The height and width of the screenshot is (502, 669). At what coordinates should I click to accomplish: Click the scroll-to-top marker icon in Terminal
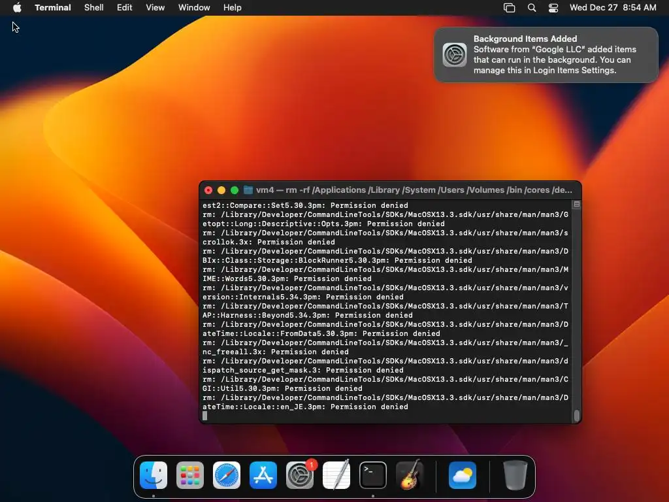pyautogui.click(x=577, y=205)
